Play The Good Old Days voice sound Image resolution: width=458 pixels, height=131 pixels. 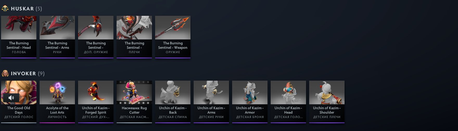[11, 98]
